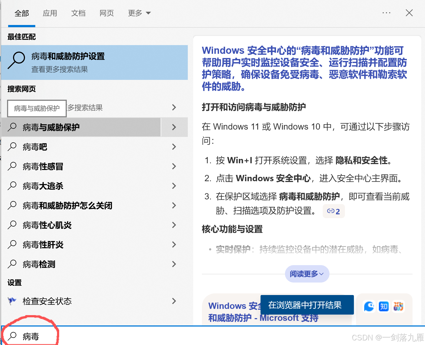Open the three-dot options menu
Screen dimensions: 425x345
[x=386, y=13]
